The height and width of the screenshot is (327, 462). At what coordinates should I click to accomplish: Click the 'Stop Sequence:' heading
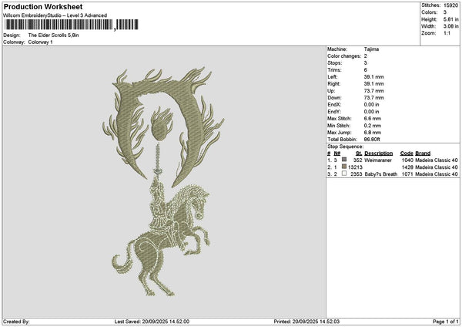click(346, 147)
